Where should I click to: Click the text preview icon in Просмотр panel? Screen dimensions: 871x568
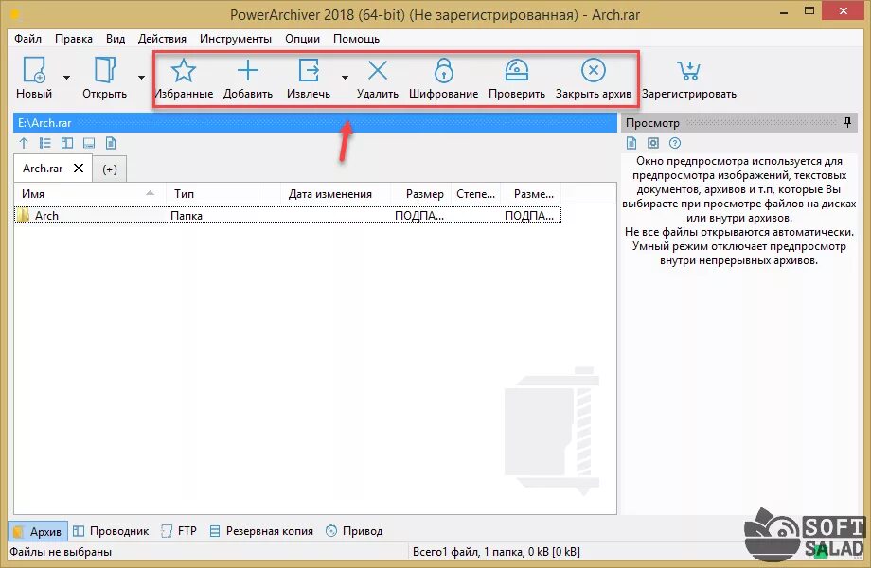coord(631,143)
